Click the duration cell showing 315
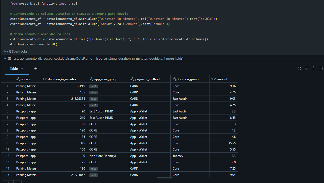The height and width of the screenshot is (183, 324). (x=64, y=143)
